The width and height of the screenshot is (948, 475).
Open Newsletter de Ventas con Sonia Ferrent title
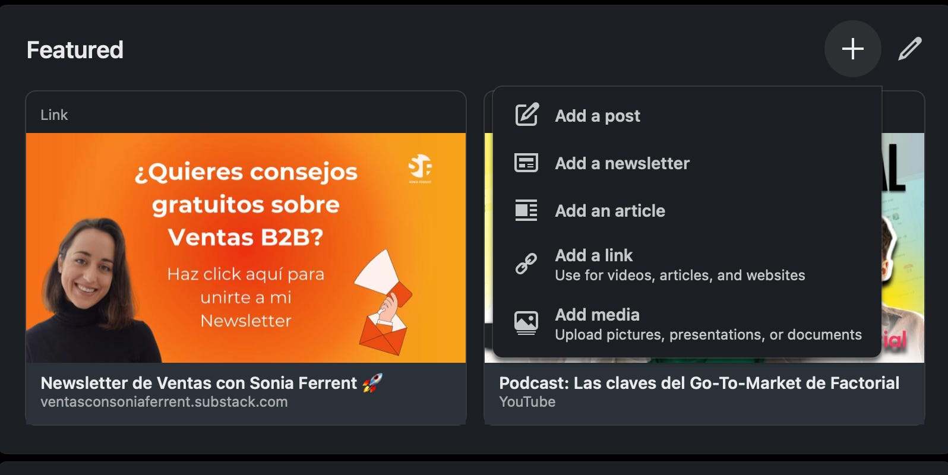click(211, 383)
